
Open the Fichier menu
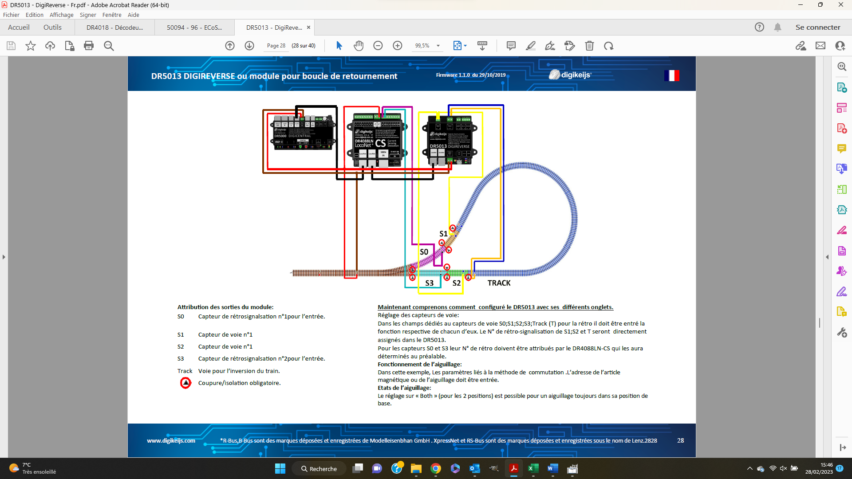coord(11,15)
